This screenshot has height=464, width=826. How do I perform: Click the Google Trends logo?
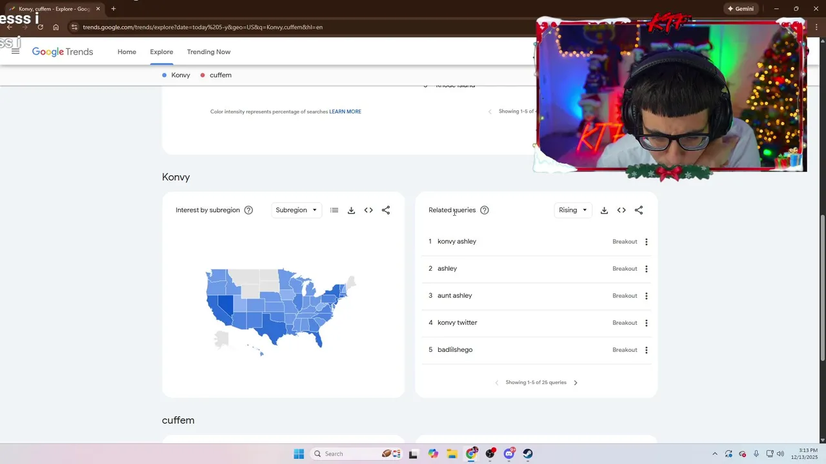pyautogui.click(x=63, y=52)
